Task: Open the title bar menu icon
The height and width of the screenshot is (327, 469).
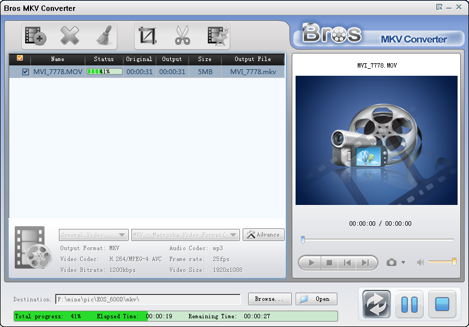Action: pyautogui.click(x=439, y=7)
